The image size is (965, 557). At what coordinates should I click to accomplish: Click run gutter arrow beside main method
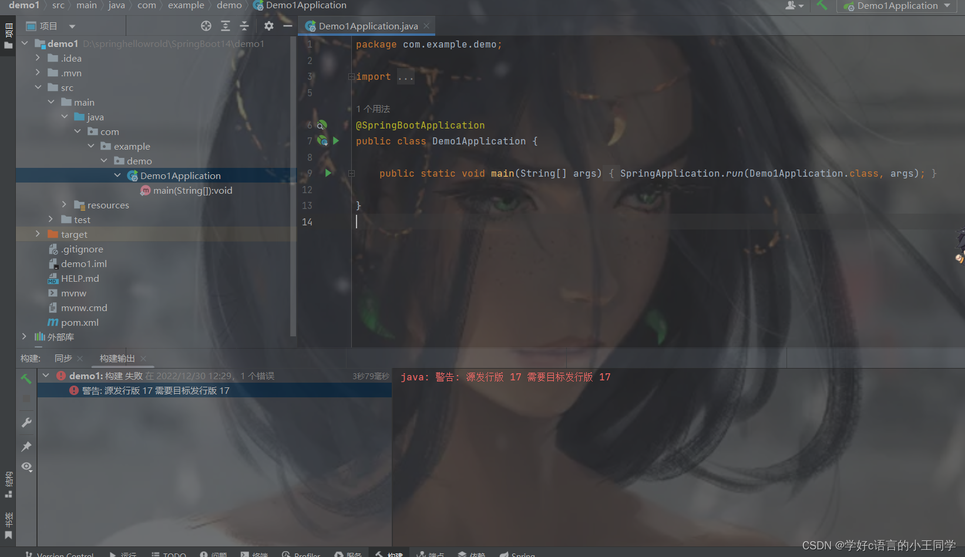328,173
